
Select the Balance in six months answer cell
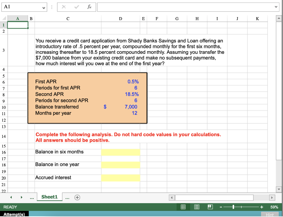120,152
